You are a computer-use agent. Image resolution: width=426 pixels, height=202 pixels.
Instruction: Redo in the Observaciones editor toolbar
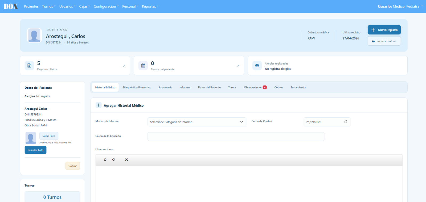(x=113, y=160)
